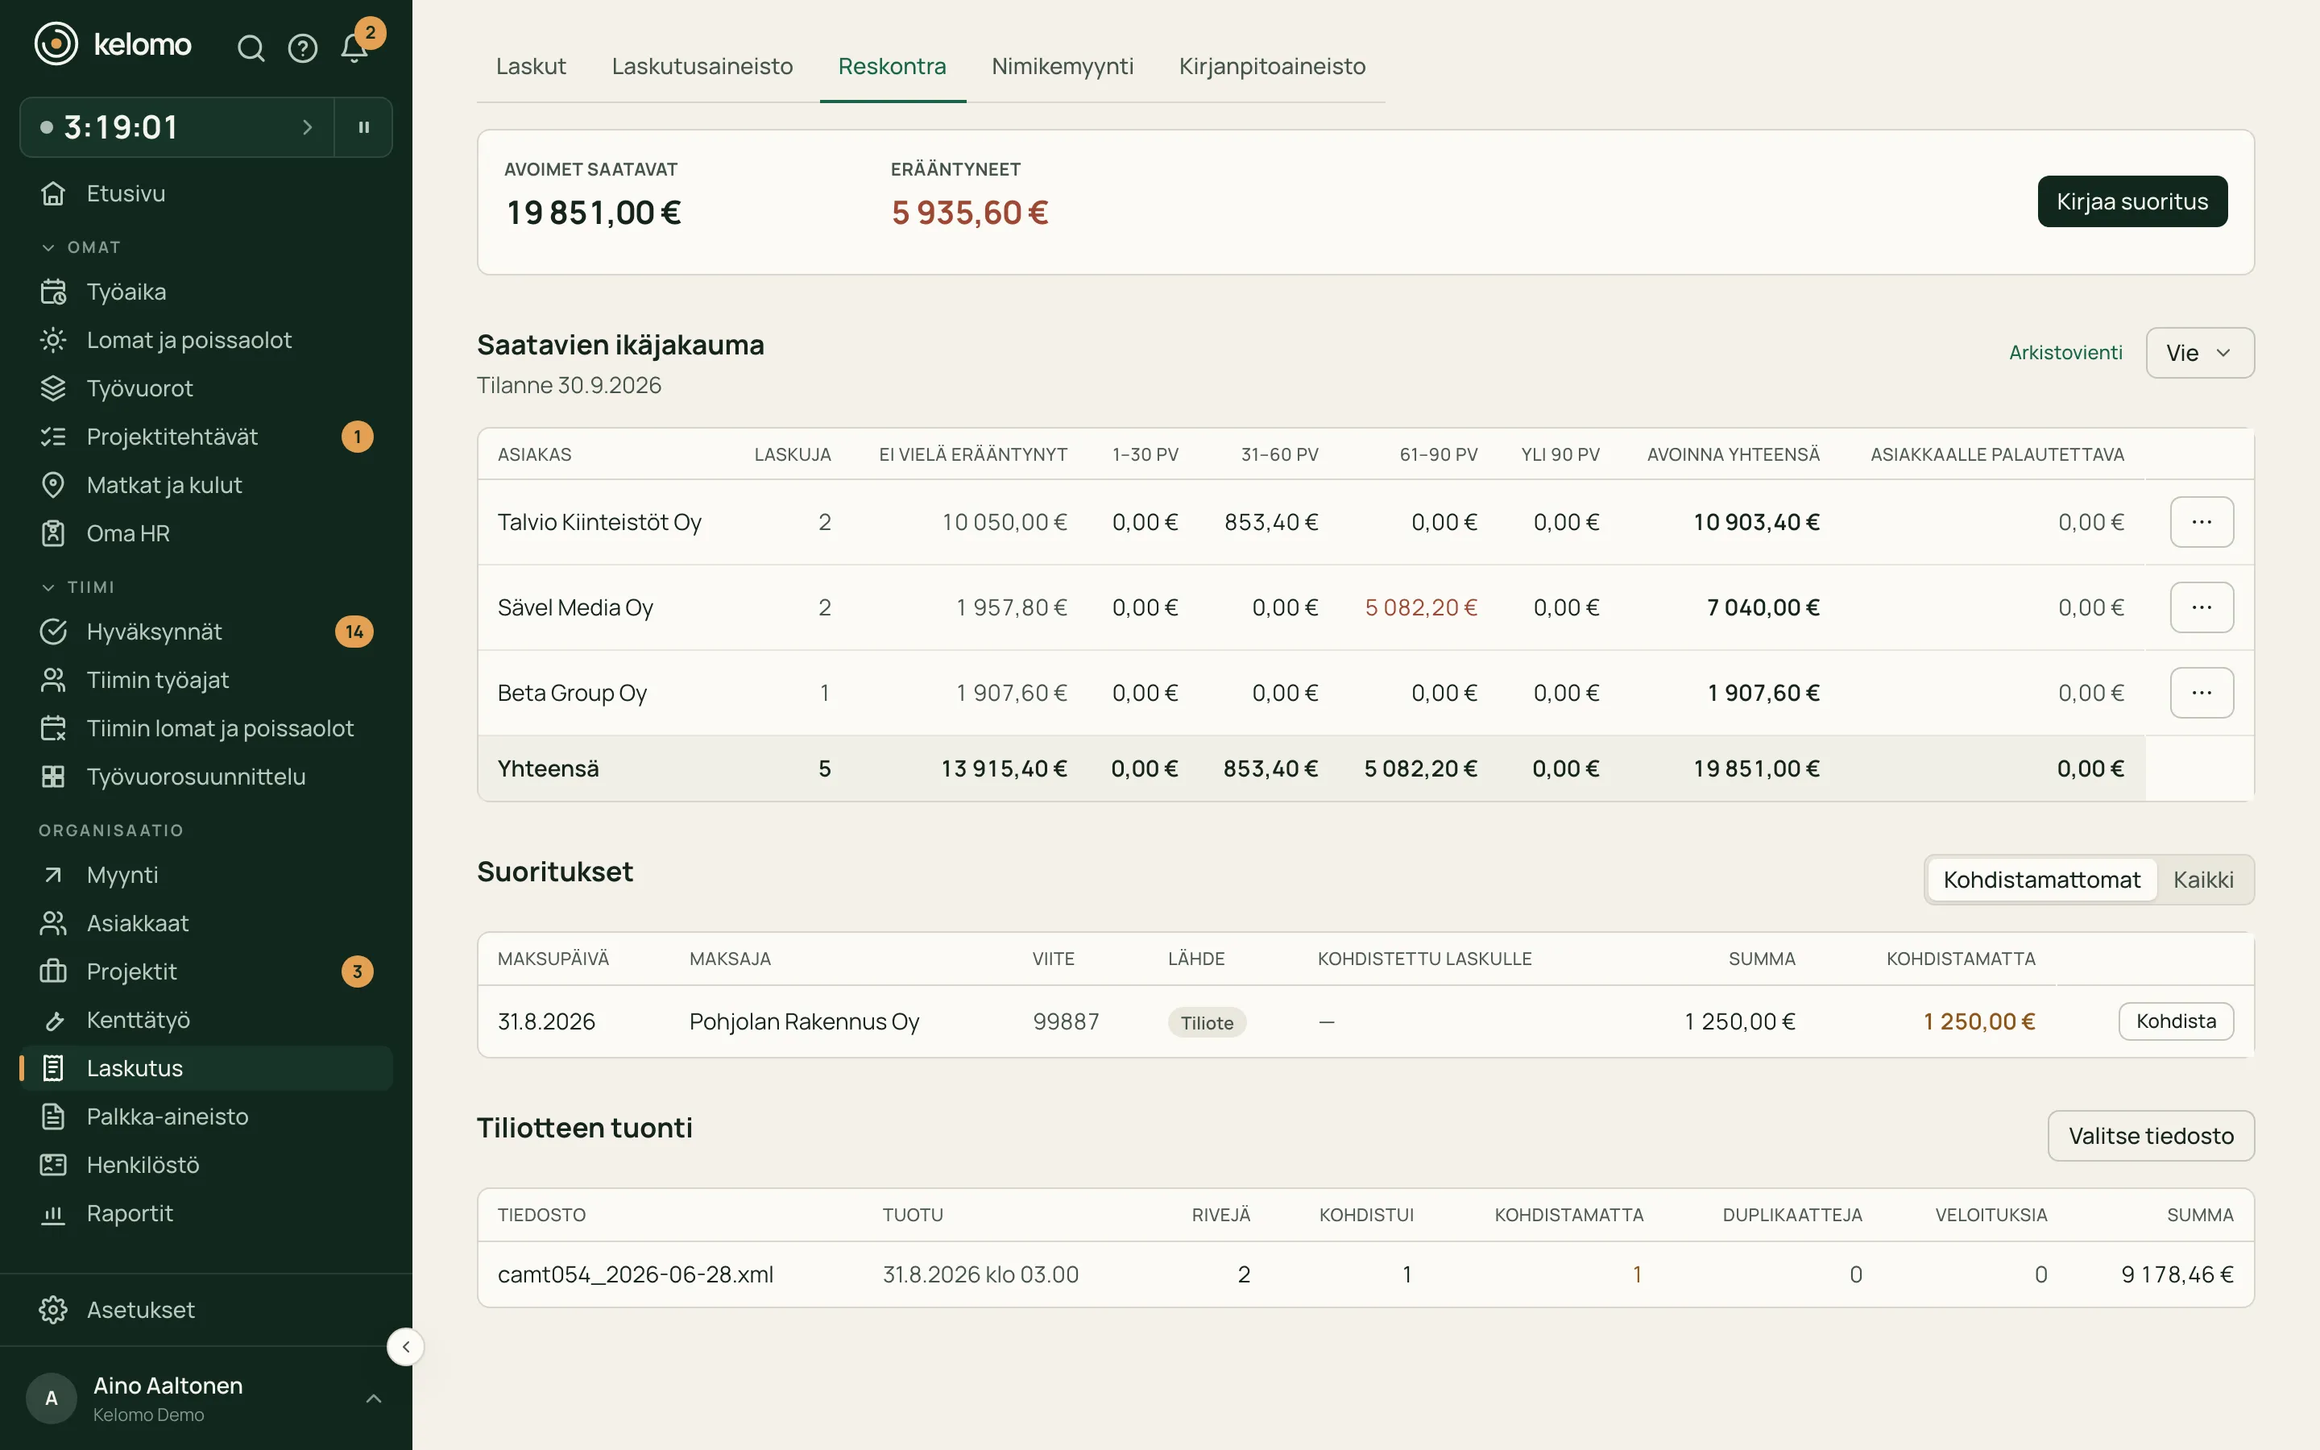Image resolution: width=2320 pixels, height=1450 pixels.
Task: Click Valitse tiedosto button
Action: pos(2150,1136)
